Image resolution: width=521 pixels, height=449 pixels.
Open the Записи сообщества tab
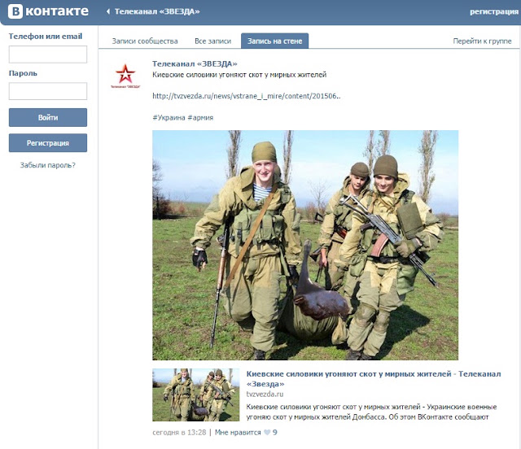[145, 41]
